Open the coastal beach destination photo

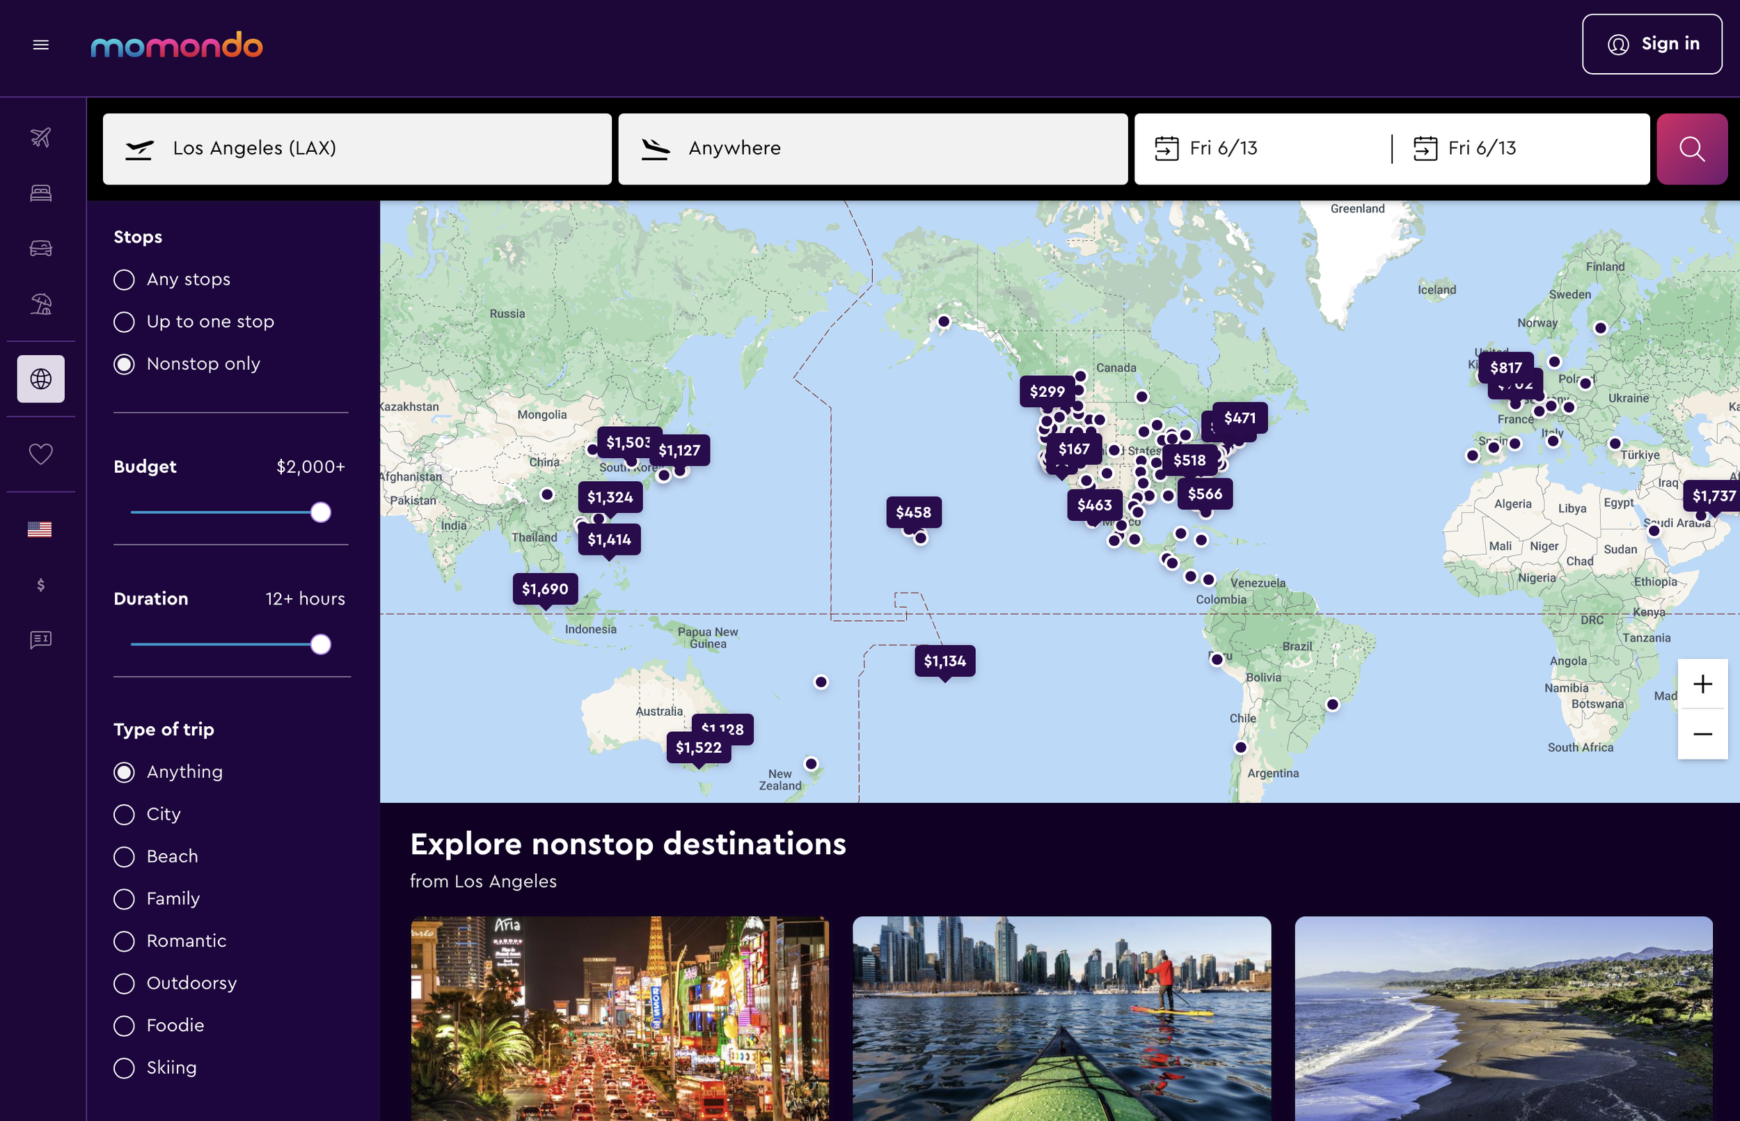click(1503, 1019)
